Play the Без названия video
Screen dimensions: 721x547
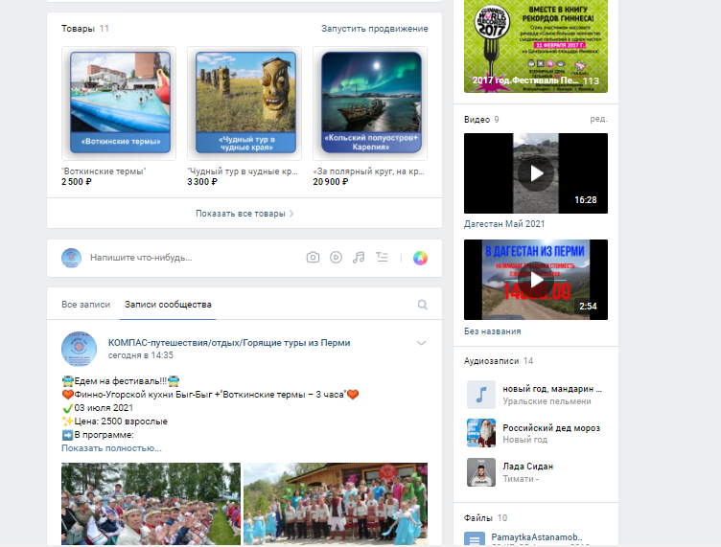tap(536, 280)
